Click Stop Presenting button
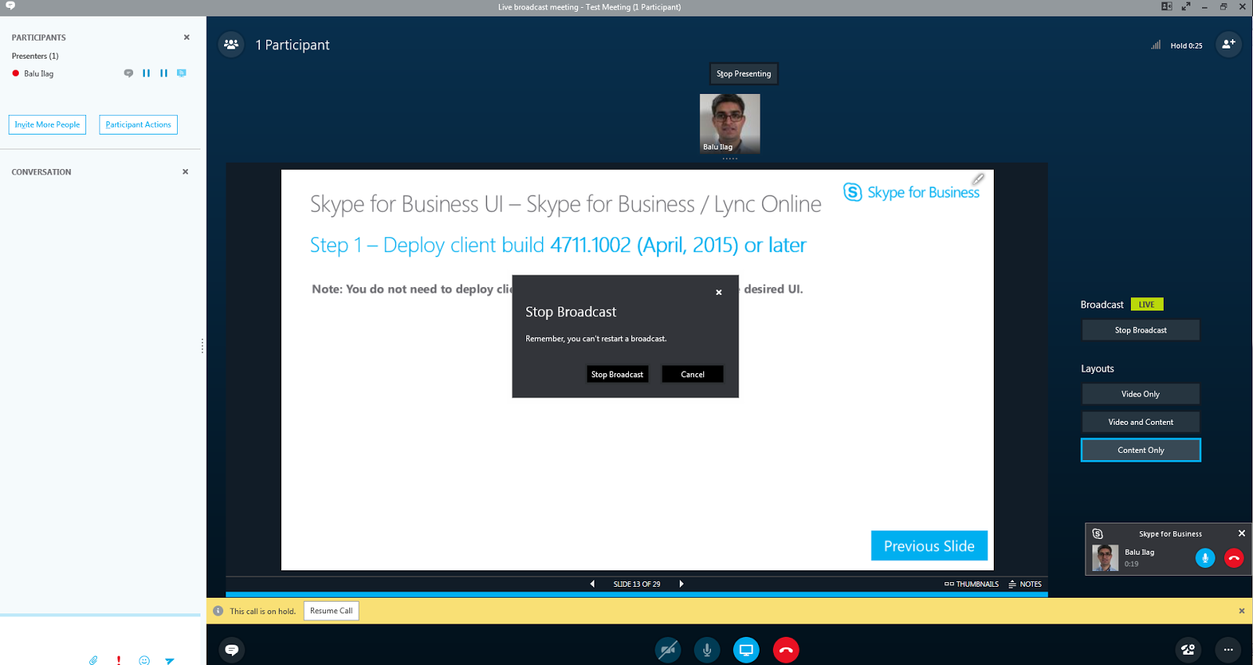This screenshot has width=1253, height=665. [x=744, y=74]
